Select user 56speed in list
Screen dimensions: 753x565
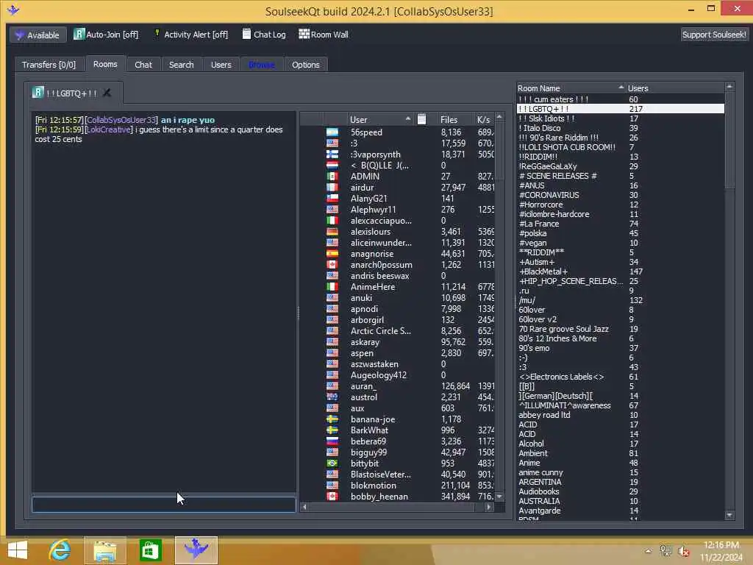(366, 132)
